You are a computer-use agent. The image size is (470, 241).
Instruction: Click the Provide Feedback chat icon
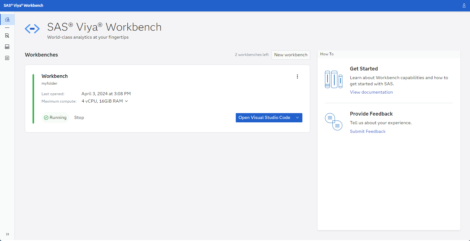[334, 121]
